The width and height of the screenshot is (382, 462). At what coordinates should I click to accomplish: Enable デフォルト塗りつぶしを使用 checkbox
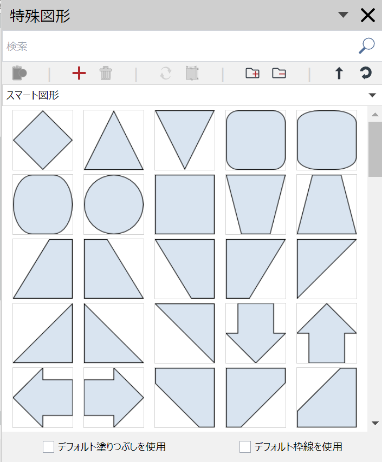click(x=48, y=447)
